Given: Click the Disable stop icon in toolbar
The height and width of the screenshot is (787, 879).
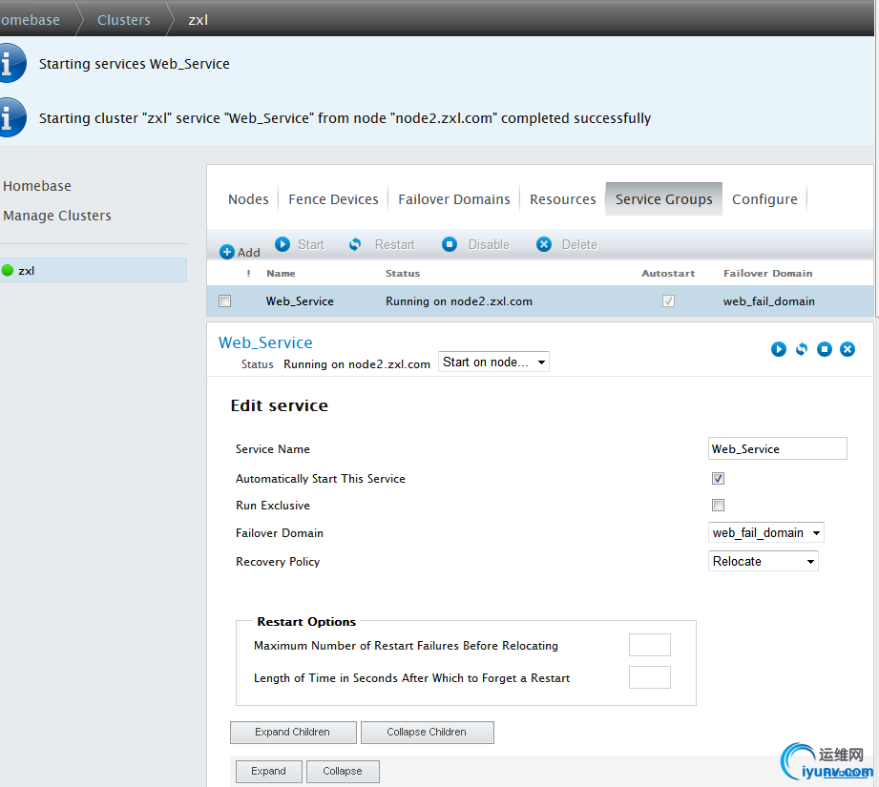Looking at the screenshot, I should (x=449, y=244).
